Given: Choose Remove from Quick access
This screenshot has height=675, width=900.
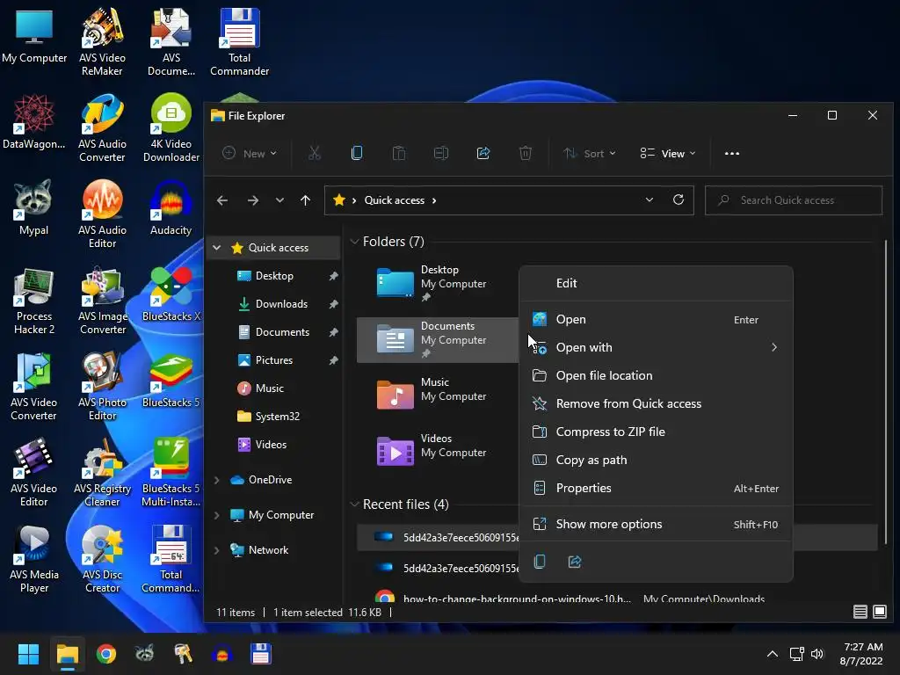Looking at the screenshot, I should (x=656, y=403).
